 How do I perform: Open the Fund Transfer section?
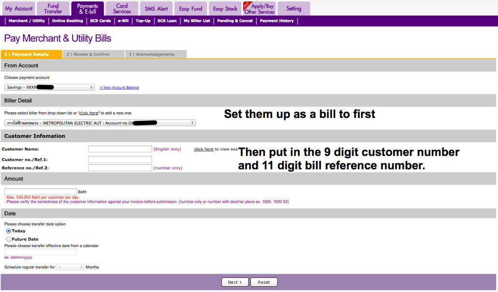(x=53, y=8)
